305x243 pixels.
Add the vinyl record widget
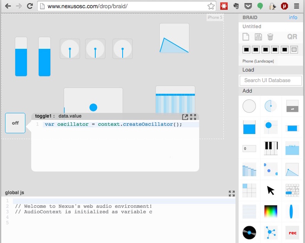[x=249, y=232]
